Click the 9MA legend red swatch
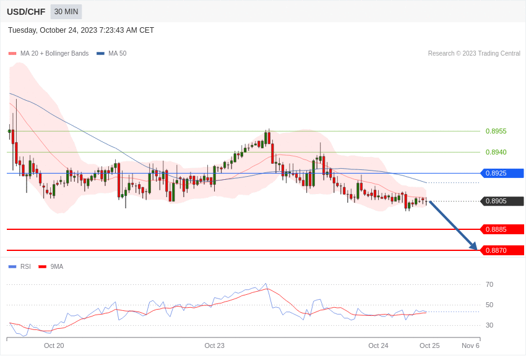The image size is (526, 356). pyautogui.click(x=43, y=267)
